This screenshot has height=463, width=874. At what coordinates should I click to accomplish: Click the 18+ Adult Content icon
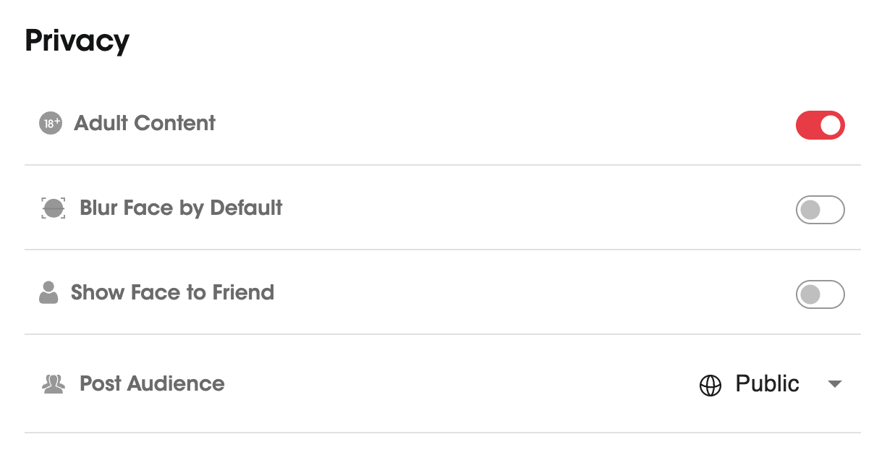pos(51,124)
